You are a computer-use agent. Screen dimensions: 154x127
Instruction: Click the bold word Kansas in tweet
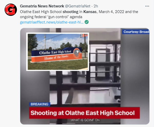(90, 12)
